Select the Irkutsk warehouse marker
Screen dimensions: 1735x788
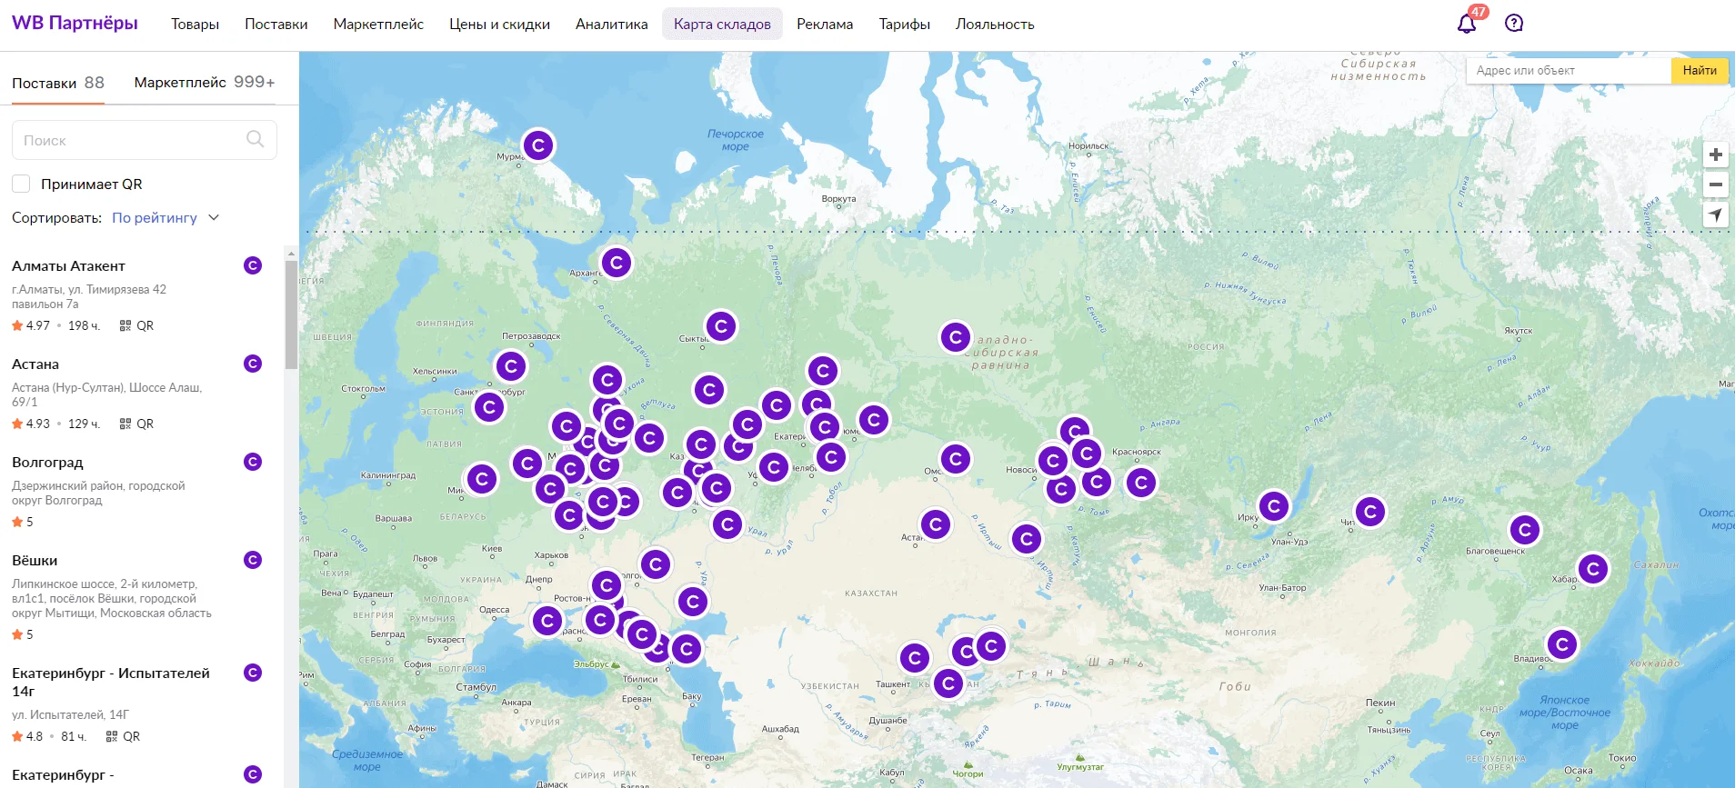click(1274, 506)
